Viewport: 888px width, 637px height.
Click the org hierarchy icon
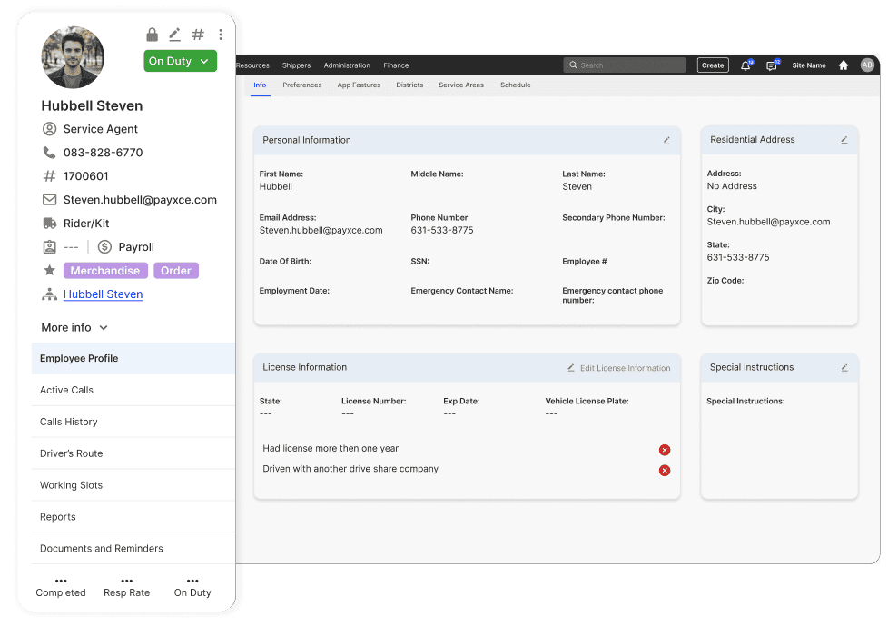click(50, 294)
